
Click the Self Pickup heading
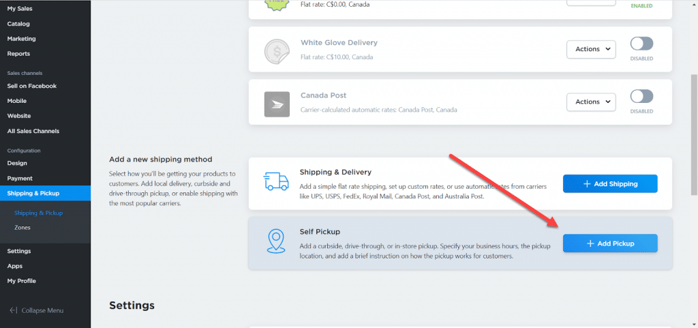(320, 232)
